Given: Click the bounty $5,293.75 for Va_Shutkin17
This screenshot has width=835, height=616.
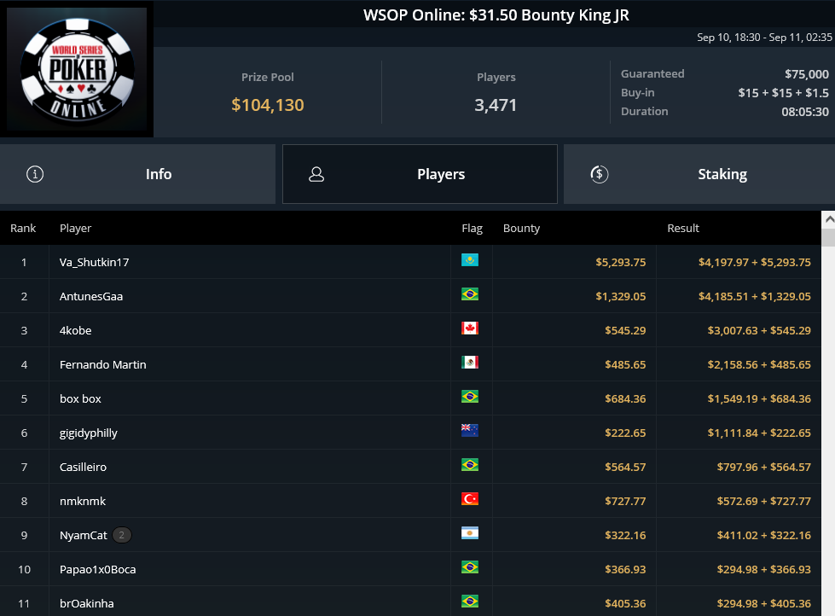Looking at the screenshot, I should (x=621, y=262).
